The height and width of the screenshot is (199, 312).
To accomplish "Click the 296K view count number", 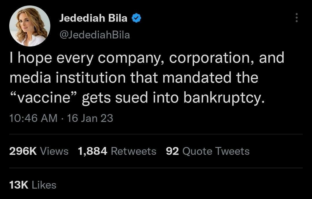I will [x=23, y=151].
